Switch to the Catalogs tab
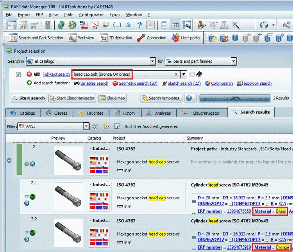 [x=23, y=113]
